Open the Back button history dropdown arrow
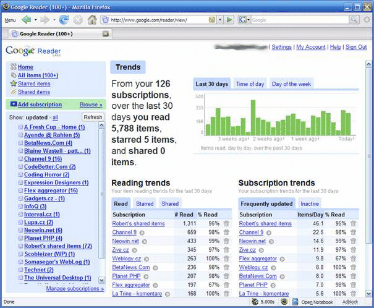 [x=35, y=20]
